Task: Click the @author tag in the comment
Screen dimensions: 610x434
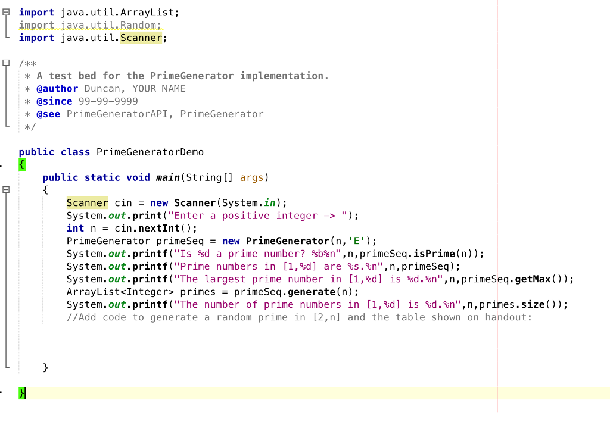Action: 57,88
